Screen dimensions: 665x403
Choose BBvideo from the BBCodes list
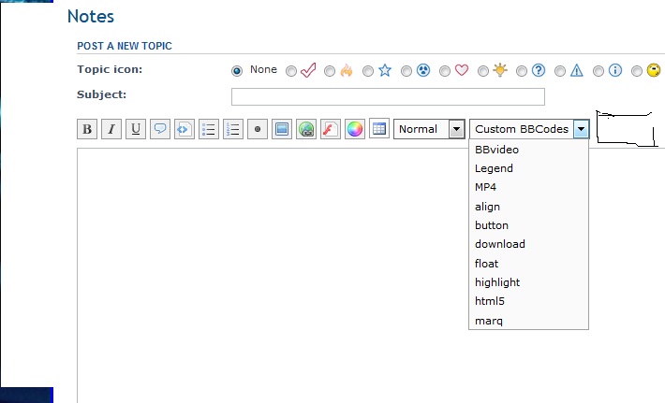[x=496, y=150]
